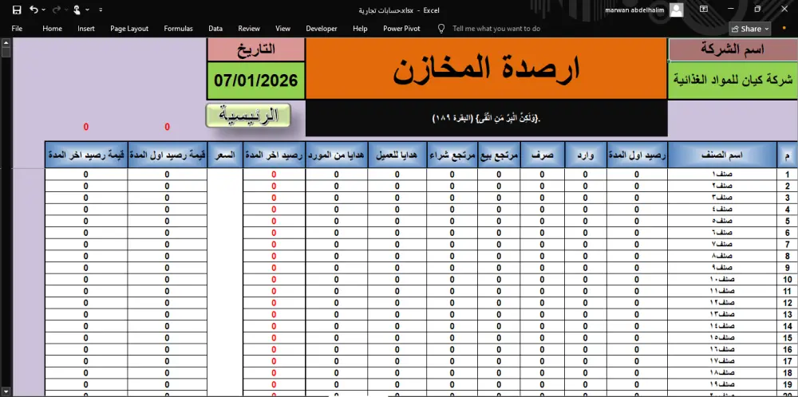This screenshot has width=798, height=397.
Task: Switch to the Home tab
Action: coord(53,29)
